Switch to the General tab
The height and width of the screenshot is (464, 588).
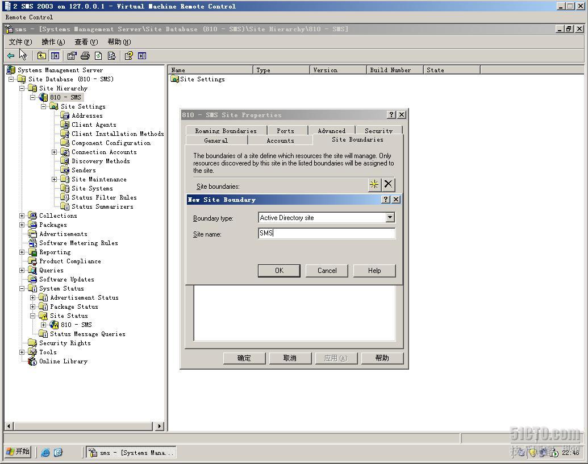[x=216, y=140]
